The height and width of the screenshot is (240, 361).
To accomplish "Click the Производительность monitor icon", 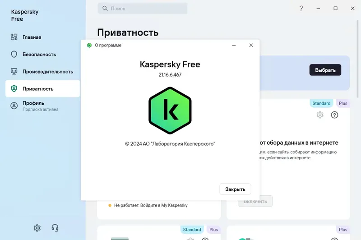I will [x=14, y=71].
